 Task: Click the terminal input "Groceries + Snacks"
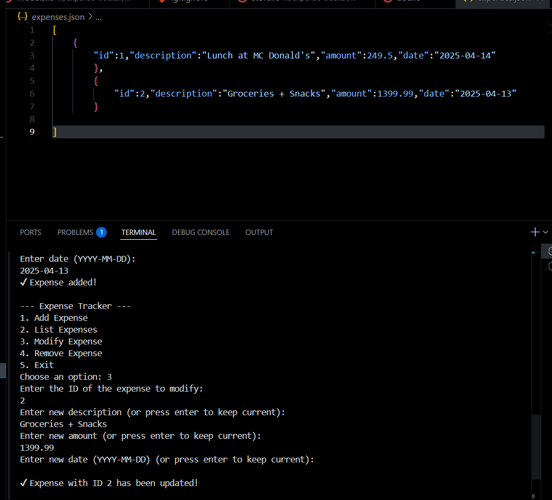[63, 424]
